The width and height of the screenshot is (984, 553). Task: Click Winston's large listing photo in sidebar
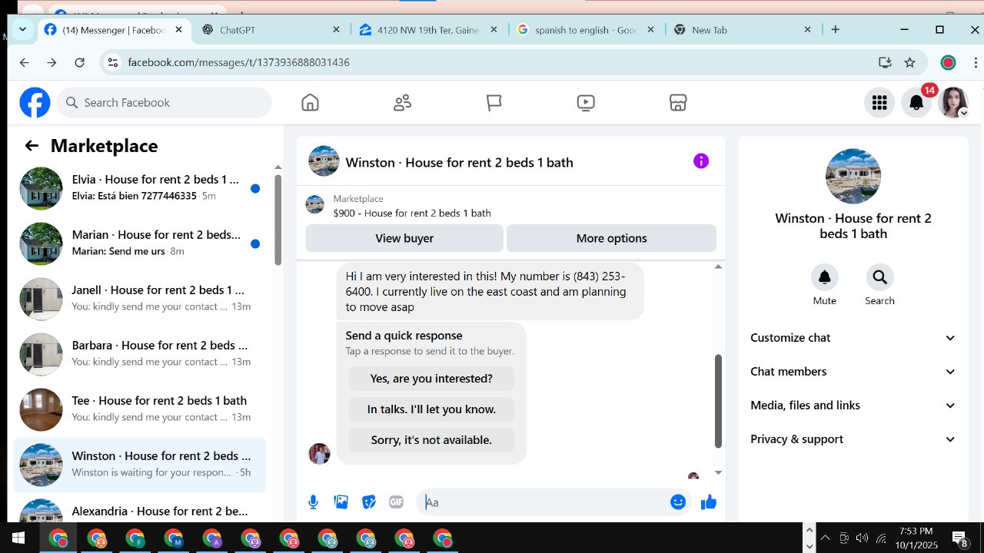(853, 176)
